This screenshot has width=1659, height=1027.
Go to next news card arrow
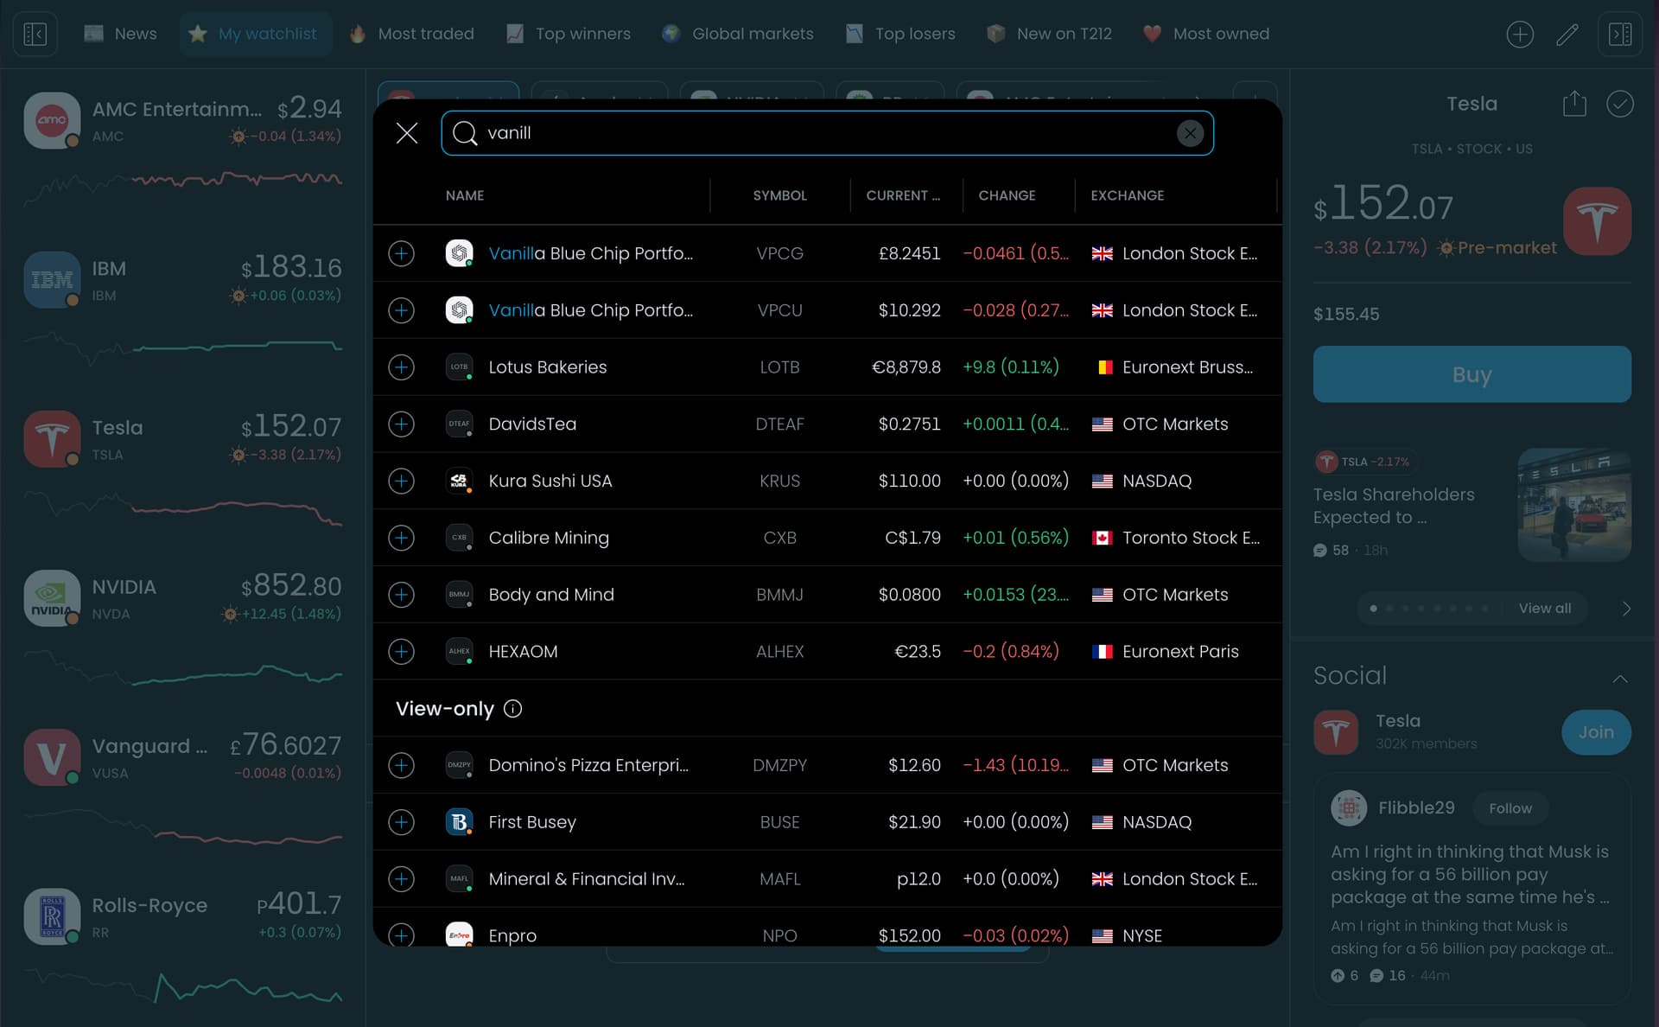(1626, 609)
